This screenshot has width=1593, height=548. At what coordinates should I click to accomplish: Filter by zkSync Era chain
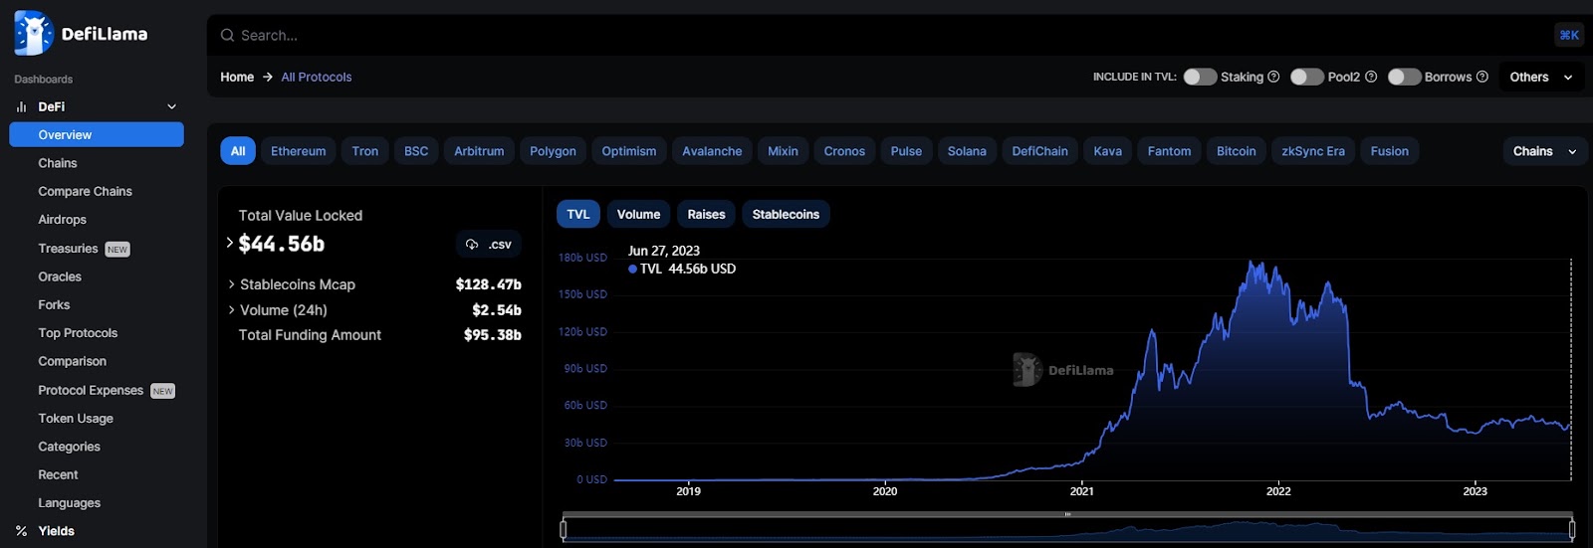point(1312,151)
